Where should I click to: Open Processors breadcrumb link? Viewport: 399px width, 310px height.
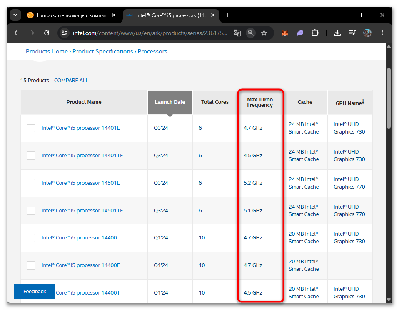(152, 51)
